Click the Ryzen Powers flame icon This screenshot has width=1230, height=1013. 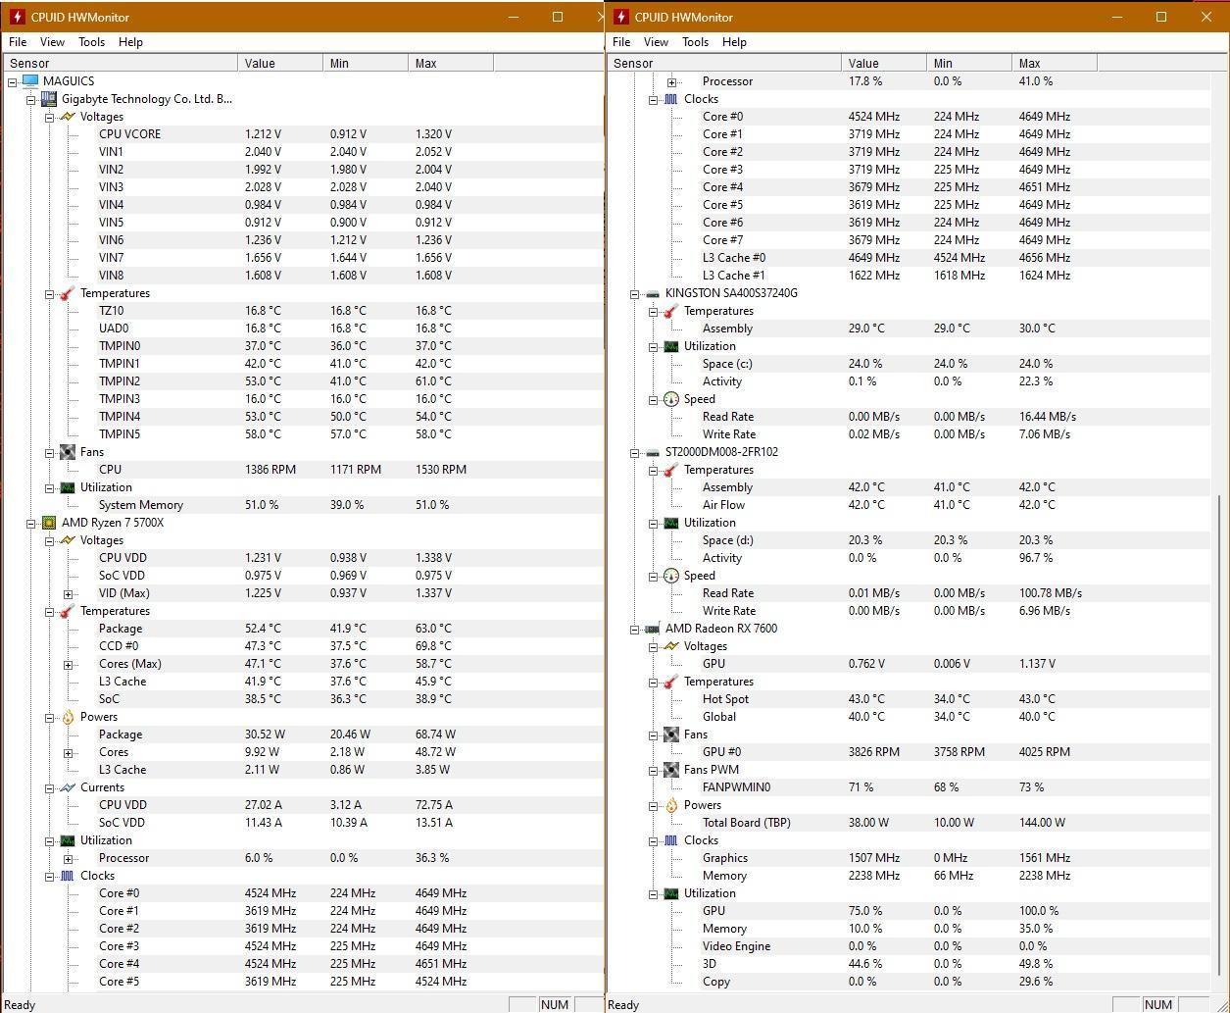coord(67,717)
